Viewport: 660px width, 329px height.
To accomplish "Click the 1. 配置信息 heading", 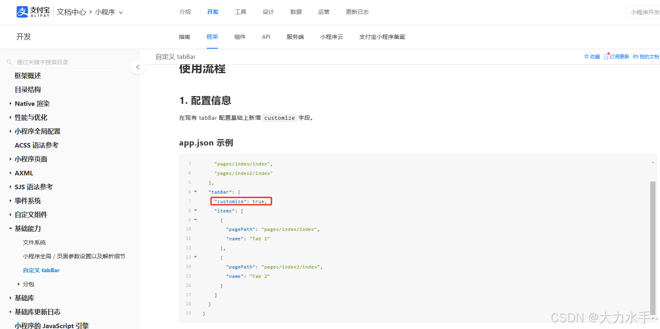I will click(205, 101).
